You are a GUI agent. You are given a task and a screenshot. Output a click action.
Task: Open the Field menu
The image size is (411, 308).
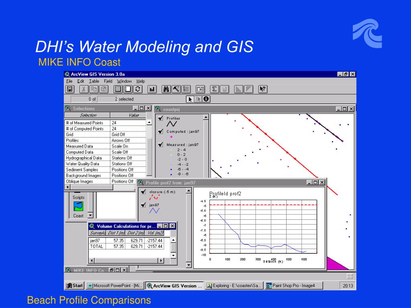(108, 81)
